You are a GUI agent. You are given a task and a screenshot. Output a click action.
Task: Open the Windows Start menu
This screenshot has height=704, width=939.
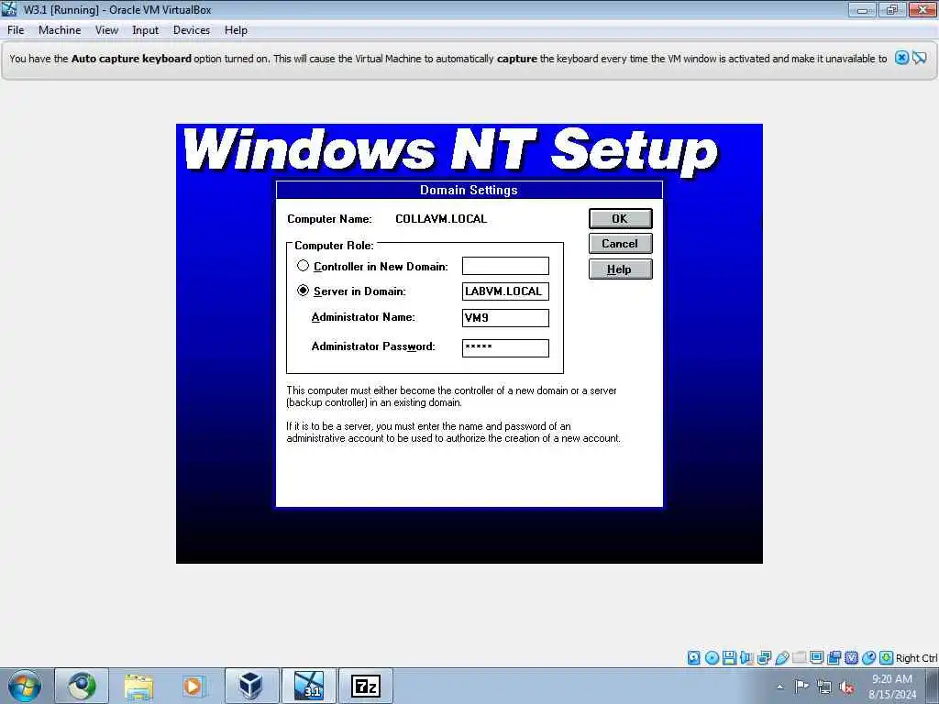tap(25, 686)
